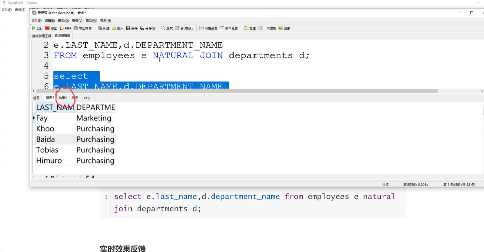The height and width of the screenshot is (252, 484).
Task: Click Purchasing cell in Himuro row
Action: (96, 161)
